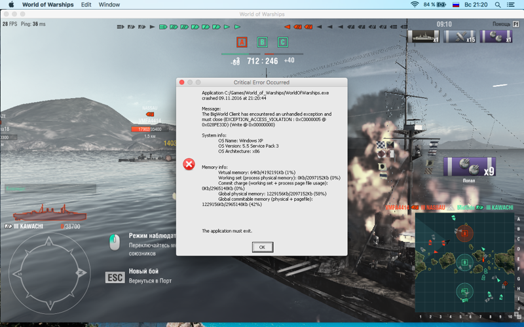Open the Wi-Fi status menu
The width and height of the screenshot is (524, 327).
(415, 5)
